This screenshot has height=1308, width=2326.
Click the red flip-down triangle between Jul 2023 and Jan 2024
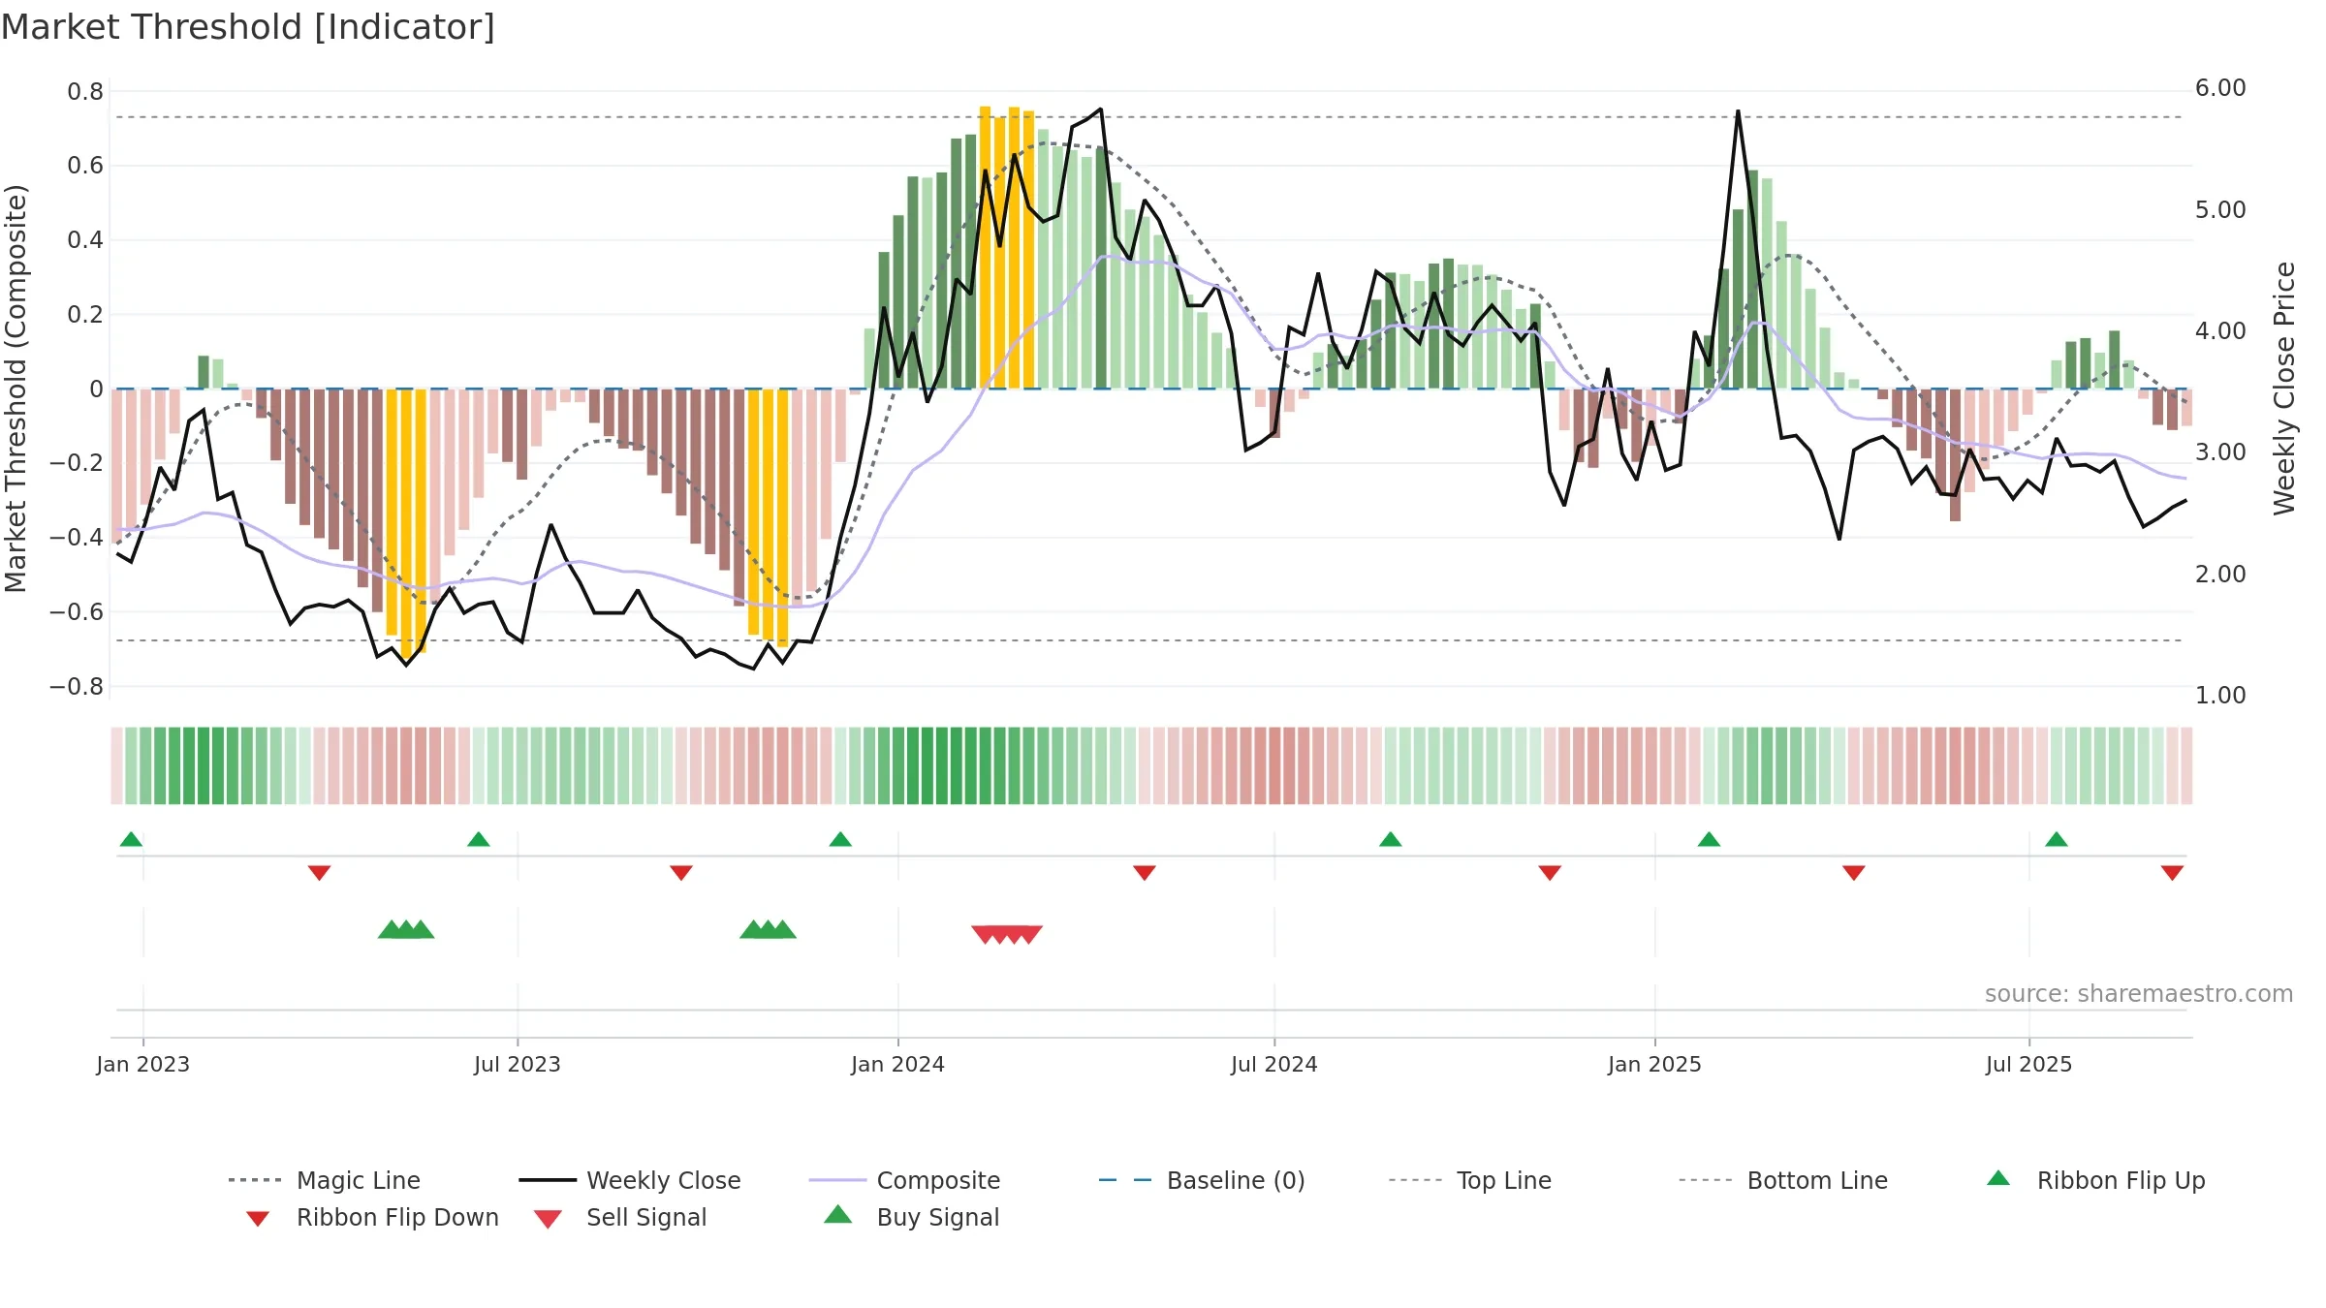coord(681,873)
